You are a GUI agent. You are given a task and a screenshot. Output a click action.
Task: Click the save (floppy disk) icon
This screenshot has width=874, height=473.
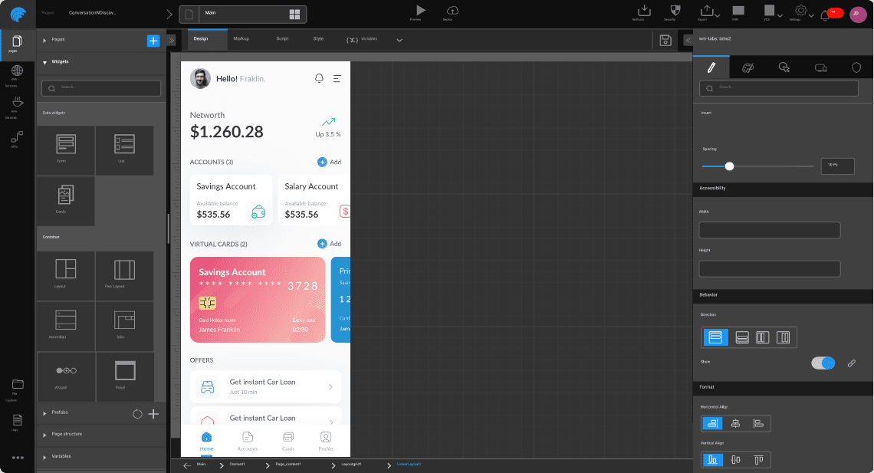pyautogui.click(x=665, y=40)
